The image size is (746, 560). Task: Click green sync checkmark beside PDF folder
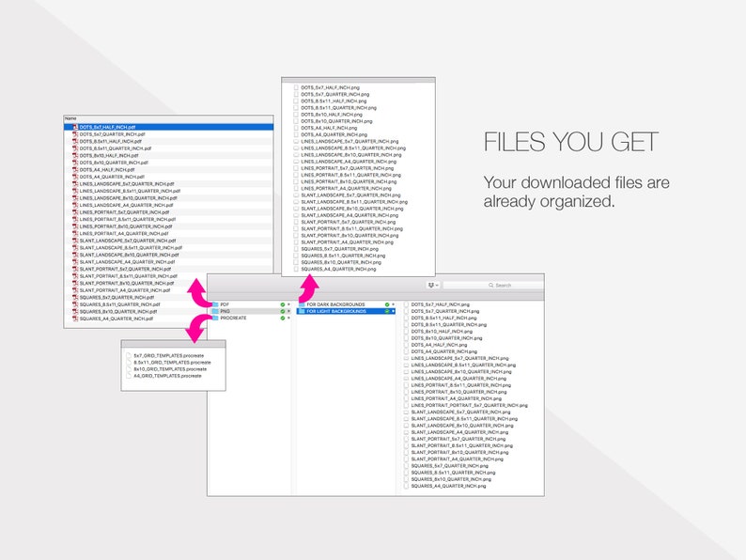click(282, 304)
